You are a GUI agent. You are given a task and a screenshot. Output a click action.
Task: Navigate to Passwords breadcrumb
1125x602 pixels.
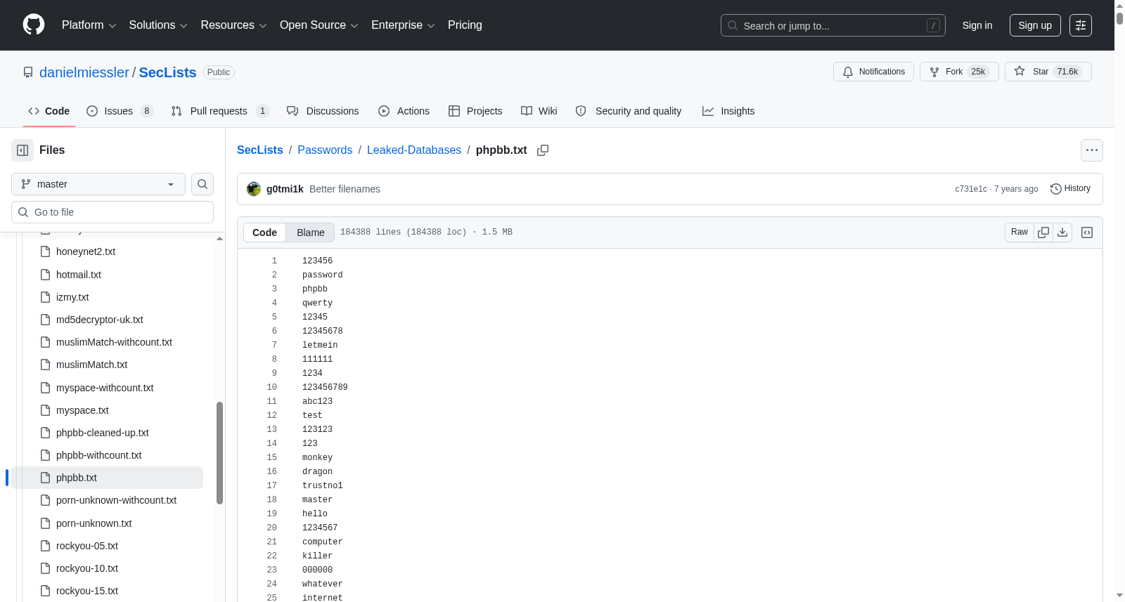(325, 150)
